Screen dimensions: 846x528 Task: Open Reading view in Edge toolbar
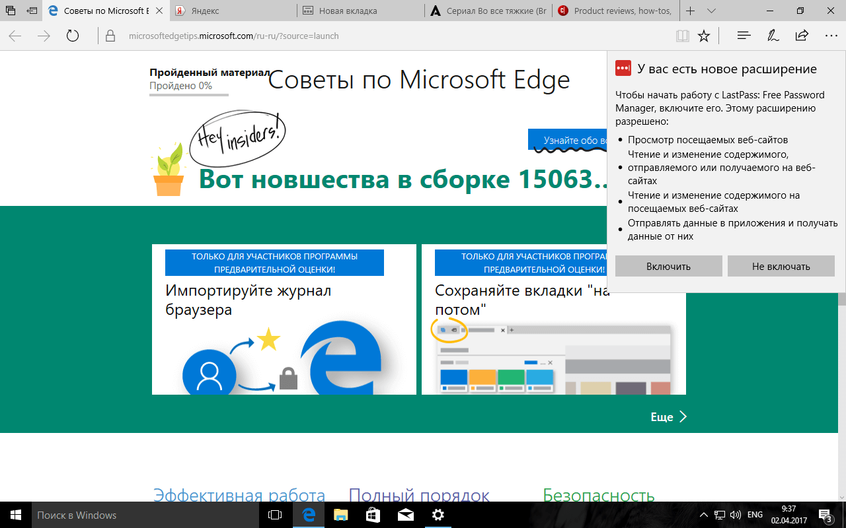681,36
